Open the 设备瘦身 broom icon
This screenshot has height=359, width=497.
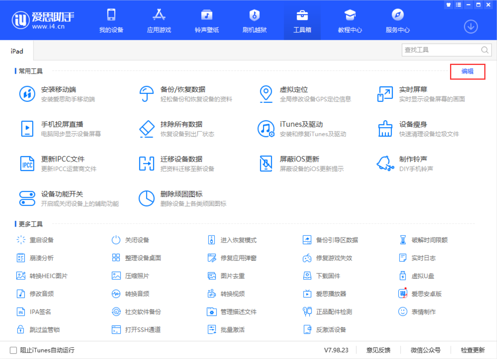pyautogui.click(x=385, y=129)
